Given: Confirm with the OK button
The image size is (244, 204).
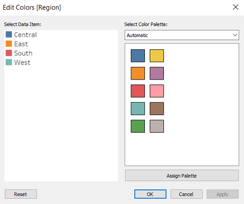Looking at the screenshot, I should [x=150, y=194].
